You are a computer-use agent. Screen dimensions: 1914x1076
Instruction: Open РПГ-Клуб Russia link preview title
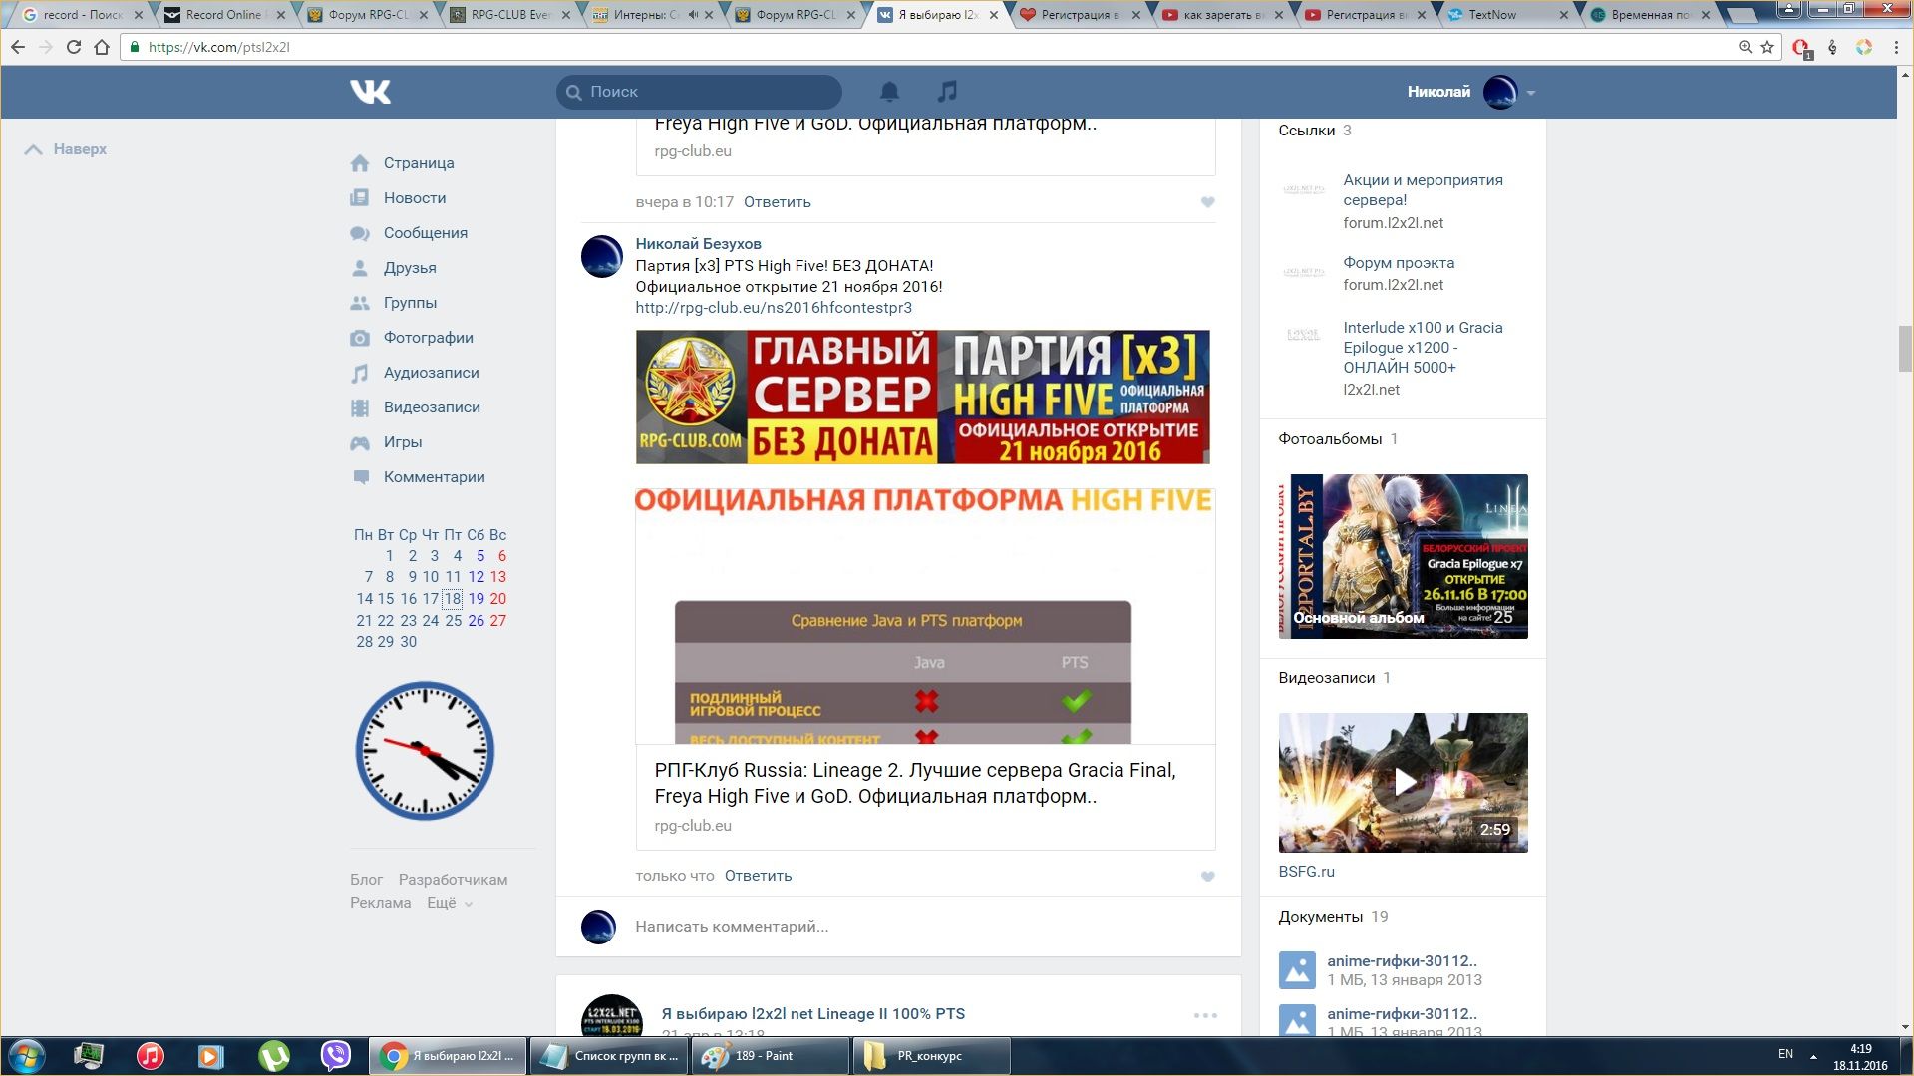pyautogui.click(x=915, y=783)
